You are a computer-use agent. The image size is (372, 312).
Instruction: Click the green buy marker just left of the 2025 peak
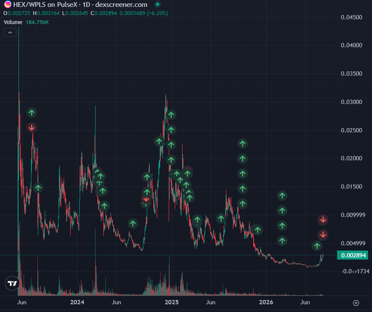click(159, 142)
